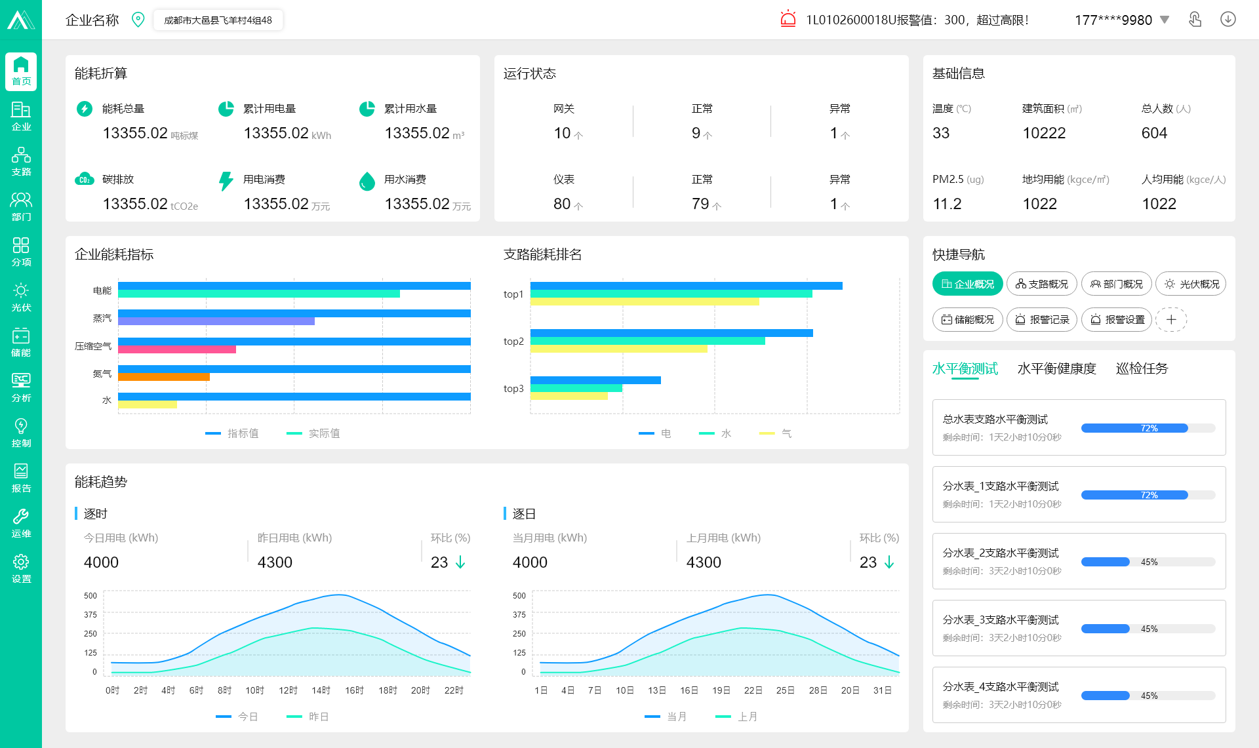Click the 储能概况 quick nav button
Screen dimensions: 1259x748
968,319
